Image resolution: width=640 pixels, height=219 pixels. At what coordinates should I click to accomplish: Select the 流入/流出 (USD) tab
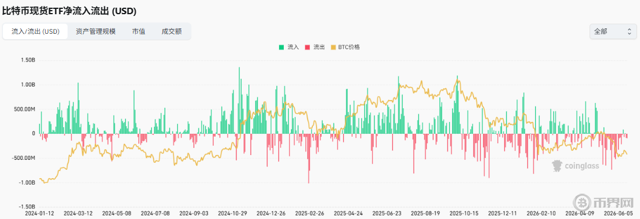coord(36,32)
